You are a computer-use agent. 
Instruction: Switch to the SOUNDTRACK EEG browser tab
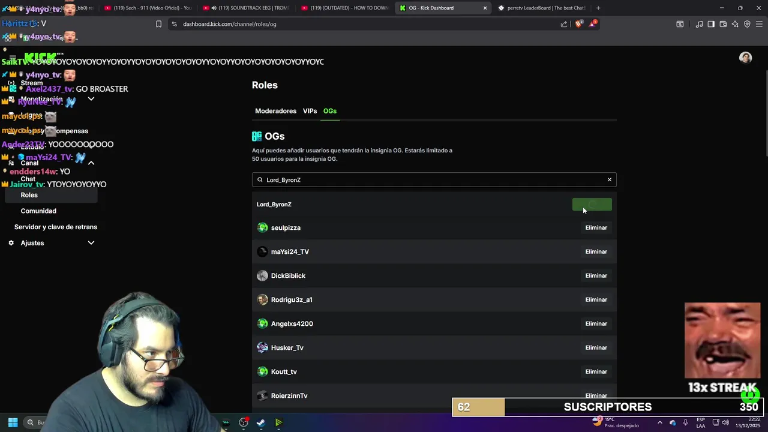coord(246,8)
